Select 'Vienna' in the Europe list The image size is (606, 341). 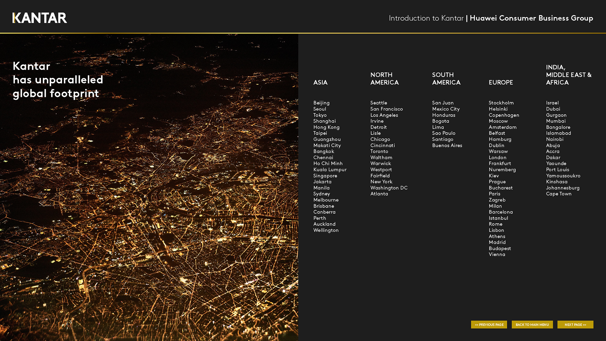tap(497, 254)
